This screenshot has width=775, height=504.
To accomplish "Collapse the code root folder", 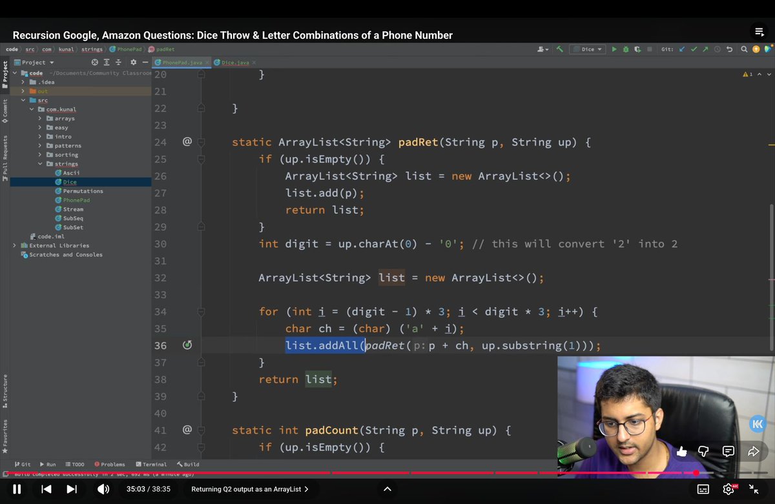I will 14,73.
